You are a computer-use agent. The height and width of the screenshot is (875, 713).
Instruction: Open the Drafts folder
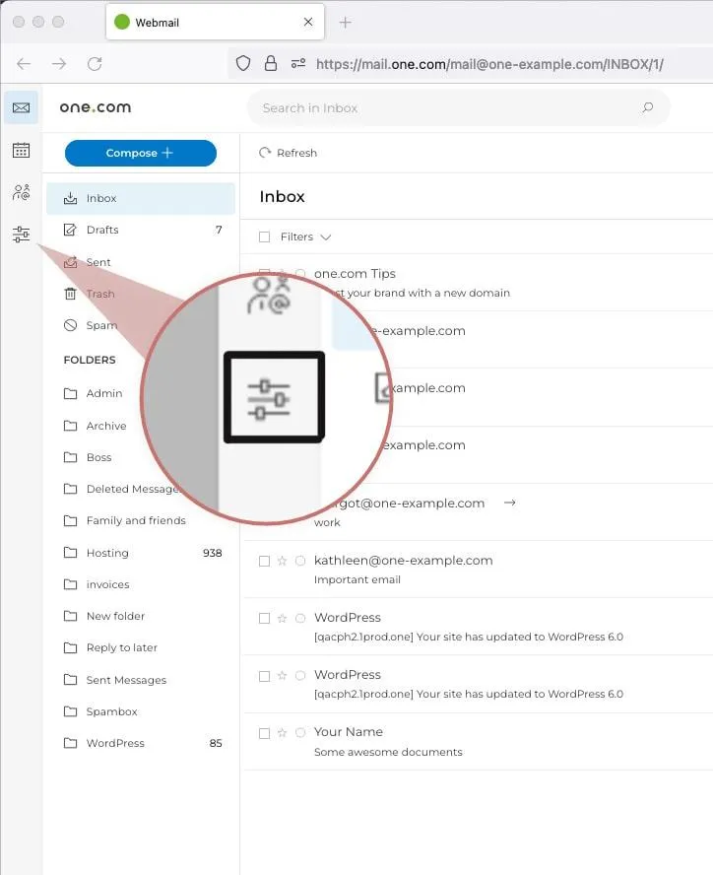click(141, 230)
